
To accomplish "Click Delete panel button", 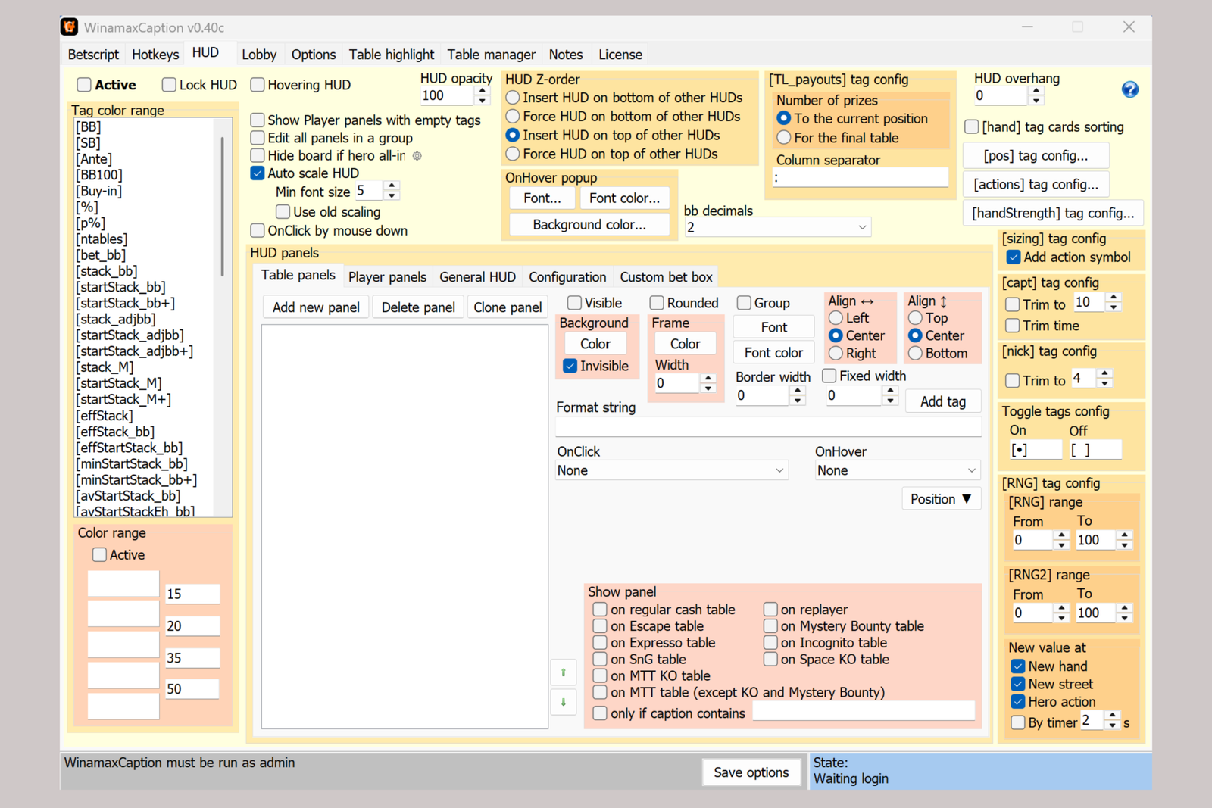I will [418, 307].
